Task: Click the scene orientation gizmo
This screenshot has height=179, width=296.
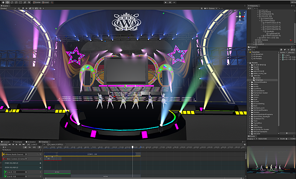Action: pos(240,17)
